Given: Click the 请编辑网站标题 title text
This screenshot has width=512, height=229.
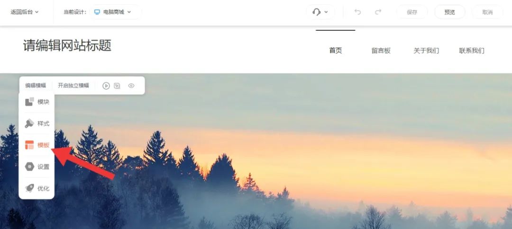Looking at the screenshot, I should [67, 45].
